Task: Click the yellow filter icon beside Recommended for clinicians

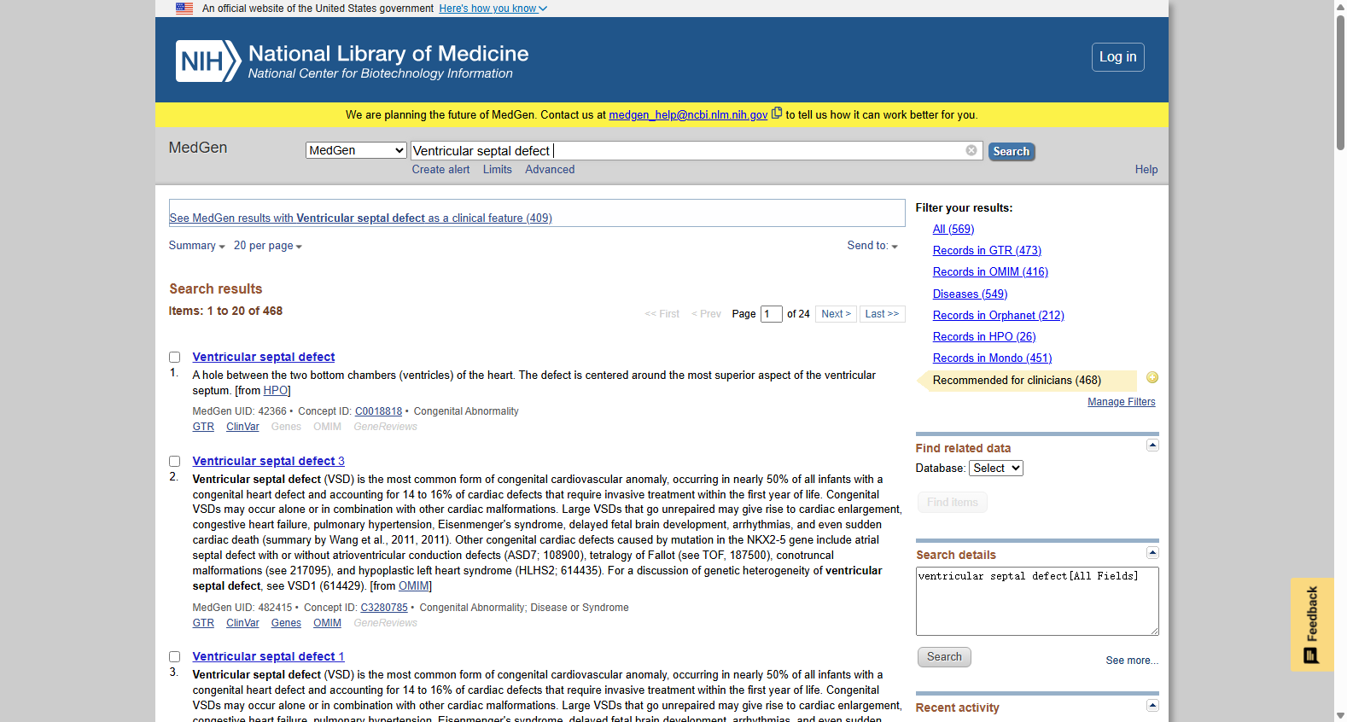Action: (x=1152, y=377)
